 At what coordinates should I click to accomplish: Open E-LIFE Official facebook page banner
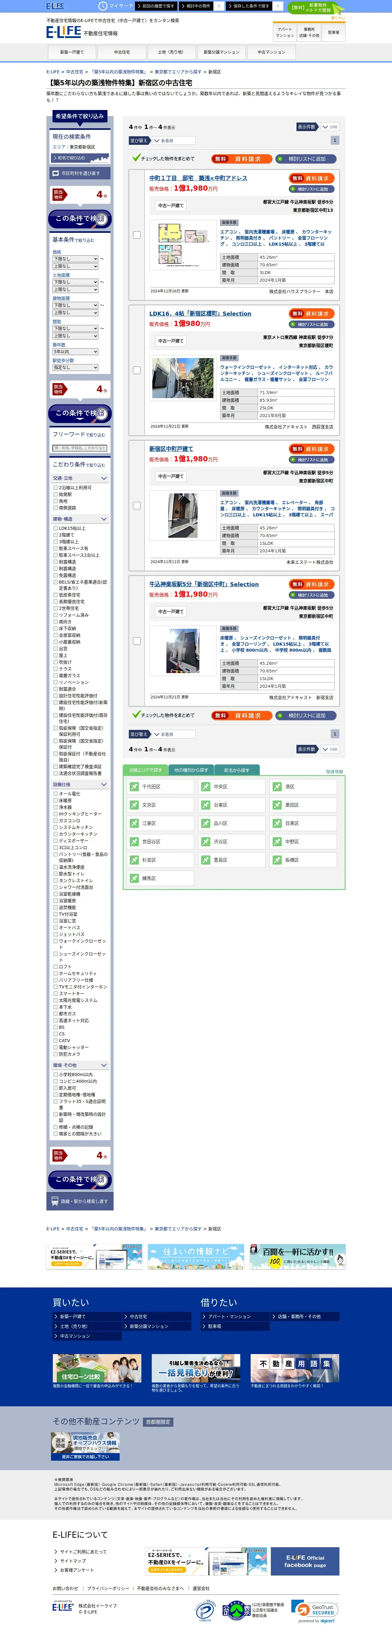(305, 1562)
